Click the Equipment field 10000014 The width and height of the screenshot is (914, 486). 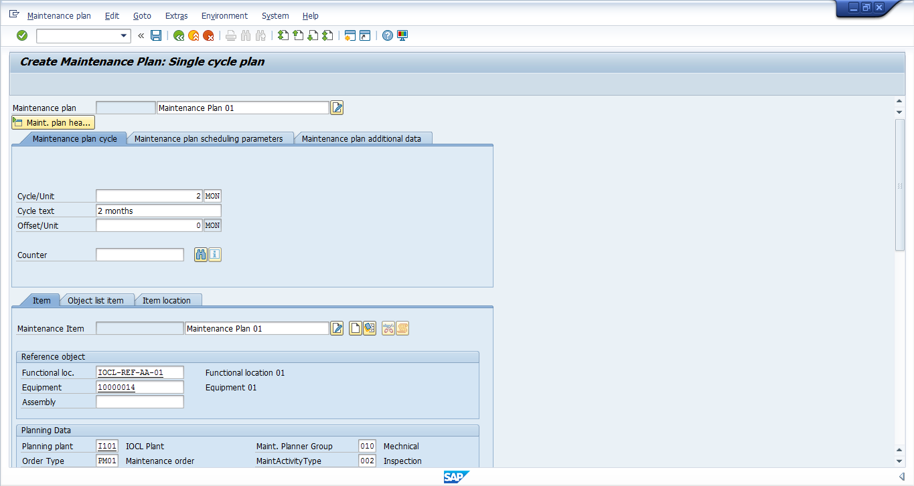click(x=140, y=387)
